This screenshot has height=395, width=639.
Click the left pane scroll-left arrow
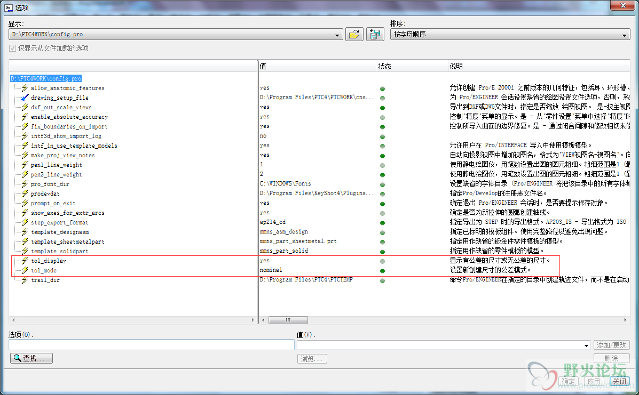(13, 320)
